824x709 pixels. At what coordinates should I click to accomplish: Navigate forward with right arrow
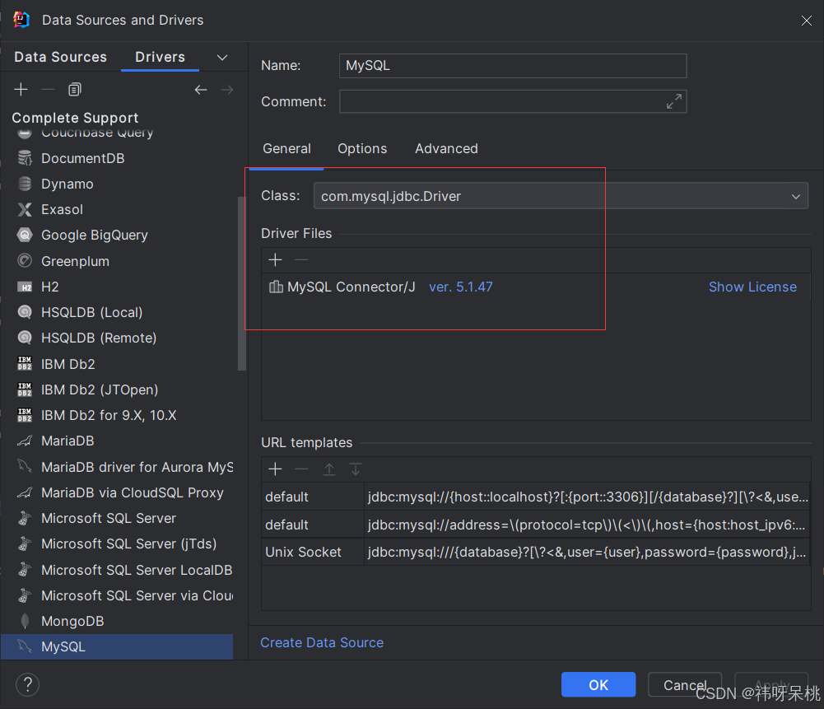point(227,90)
